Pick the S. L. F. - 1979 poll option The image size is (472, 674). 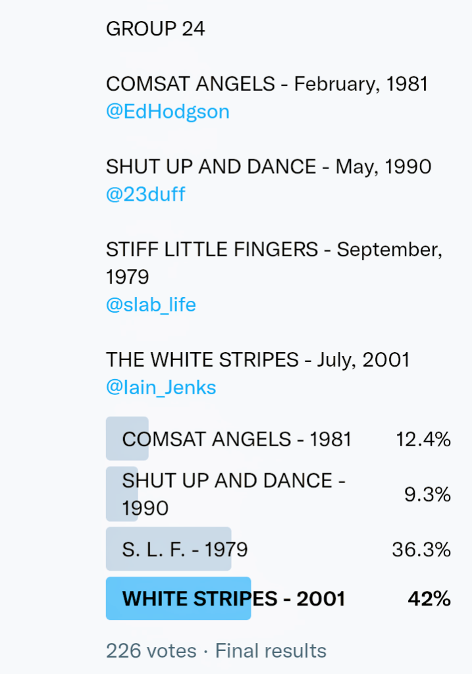185,549
